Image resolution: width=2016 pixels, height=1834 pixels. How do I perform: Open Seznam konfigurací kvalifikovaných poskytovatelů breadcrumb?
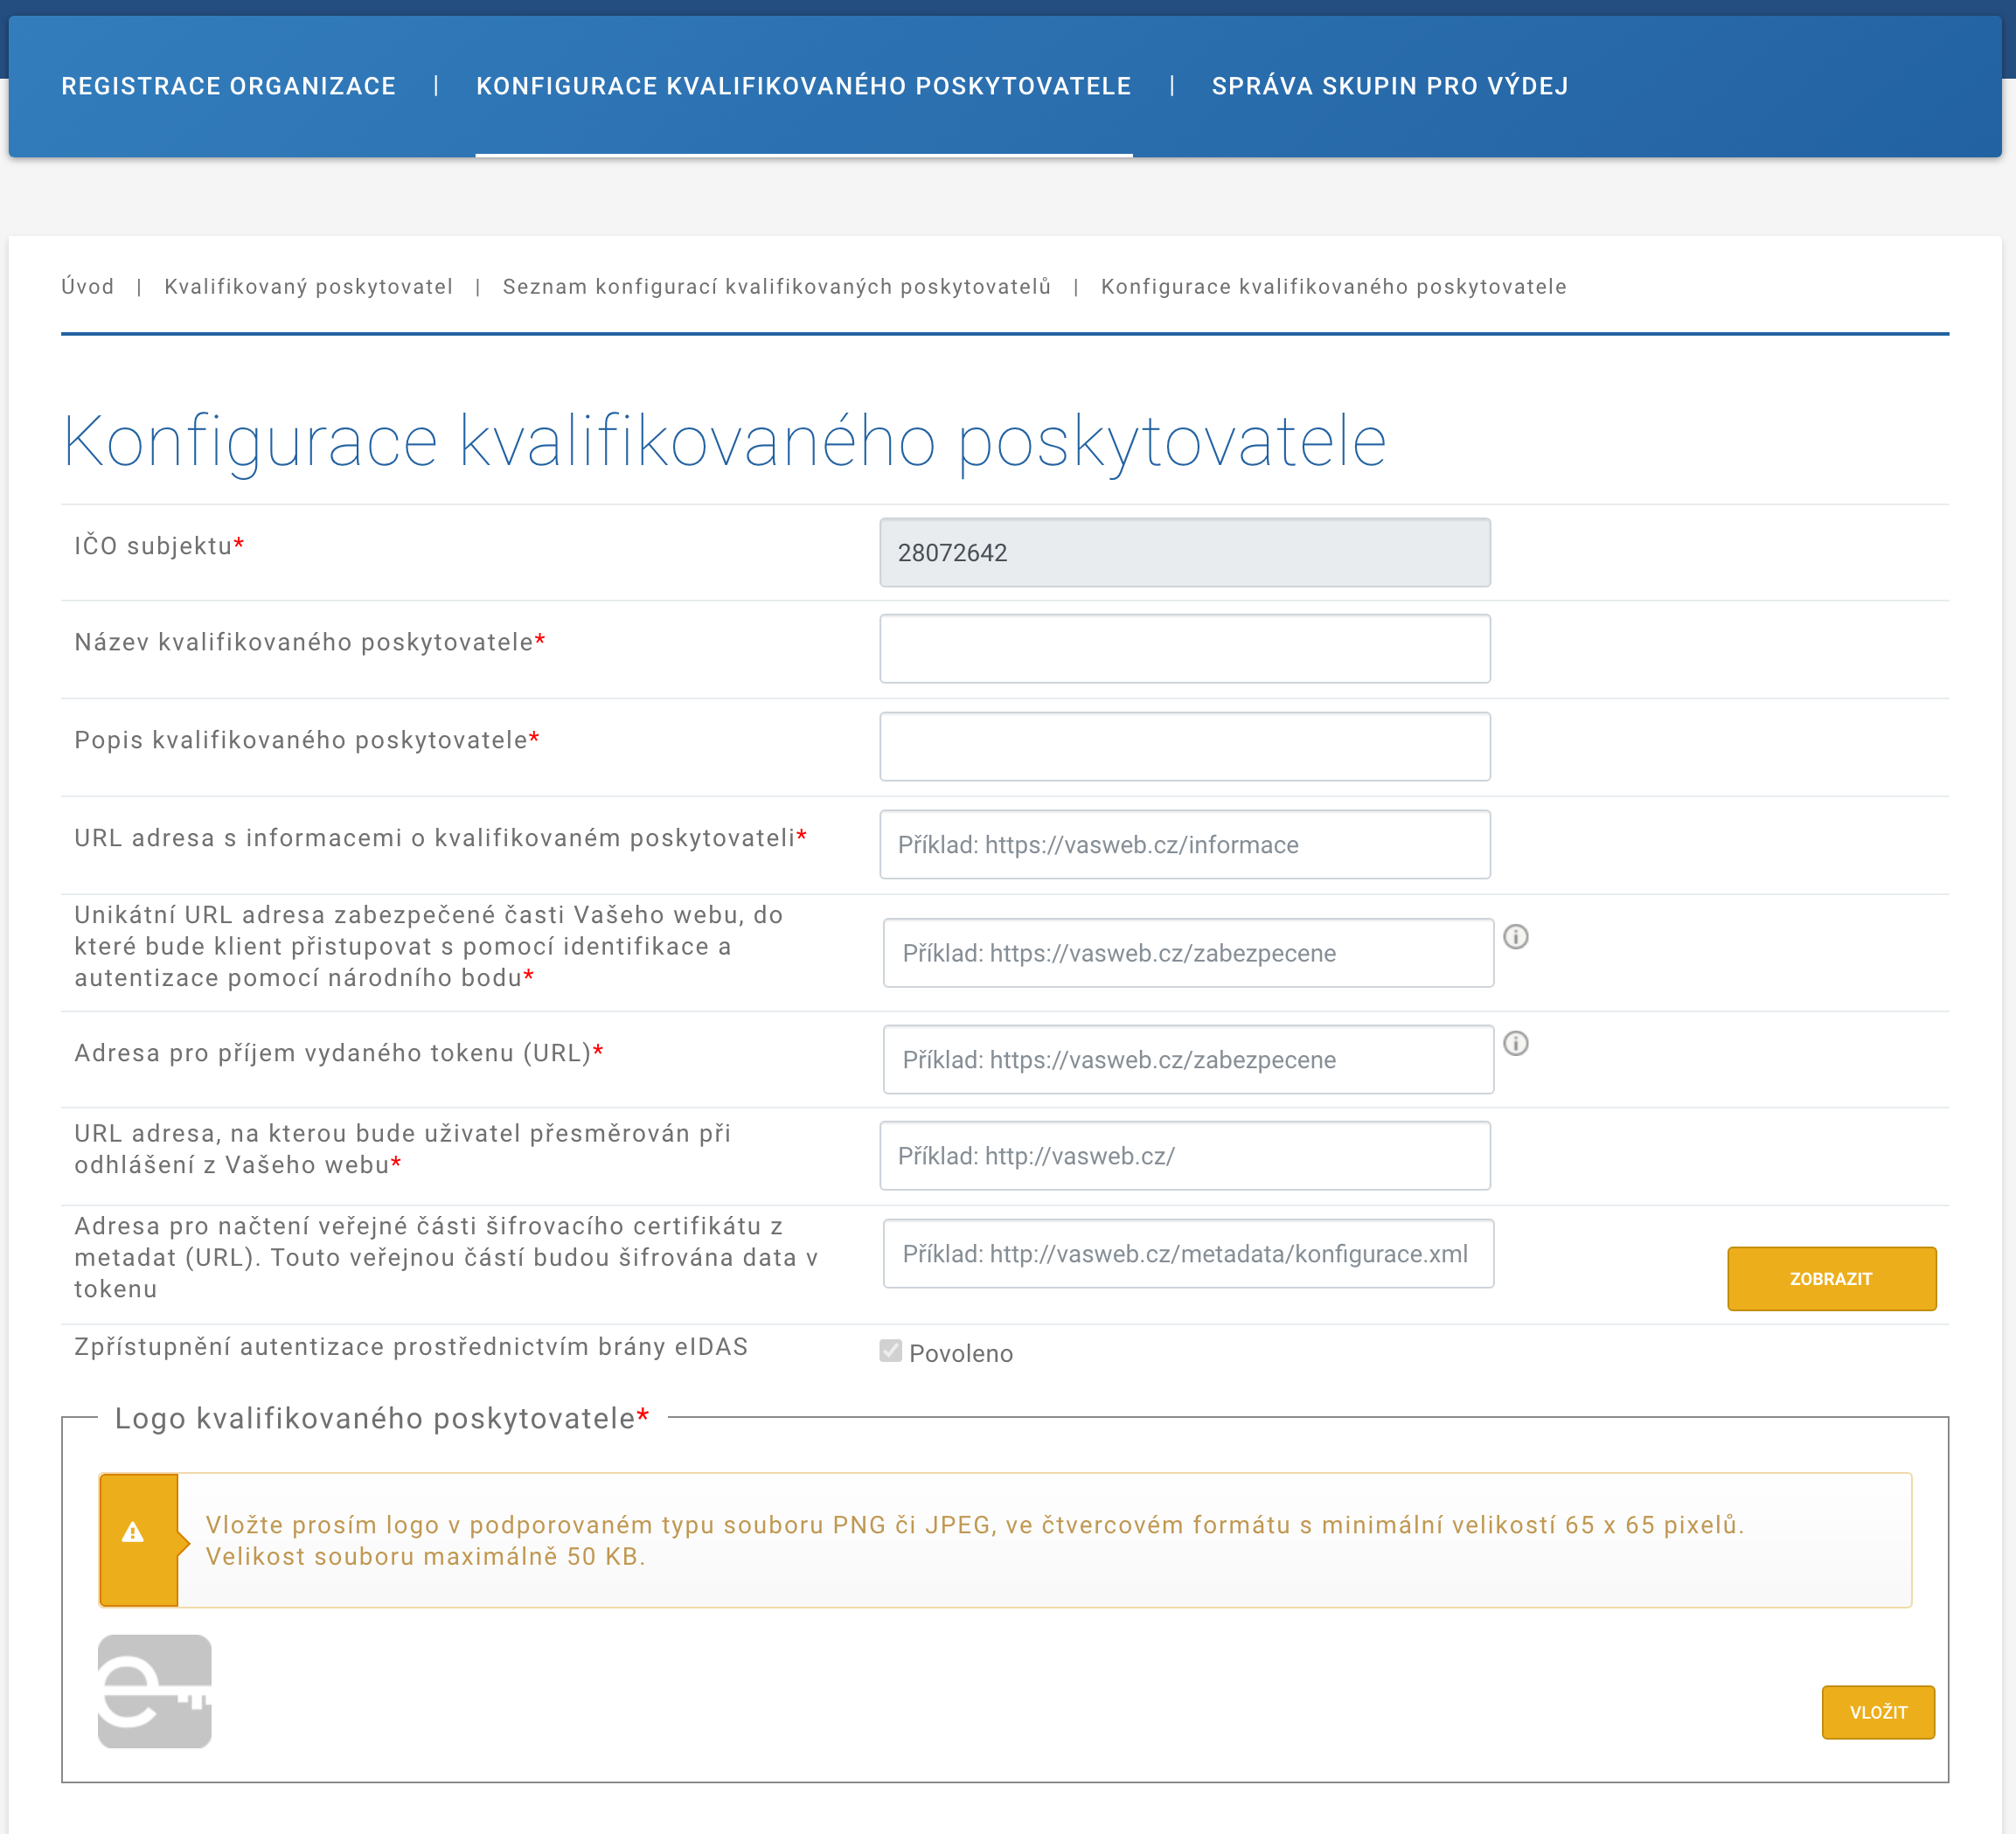(x=776, y=287)
